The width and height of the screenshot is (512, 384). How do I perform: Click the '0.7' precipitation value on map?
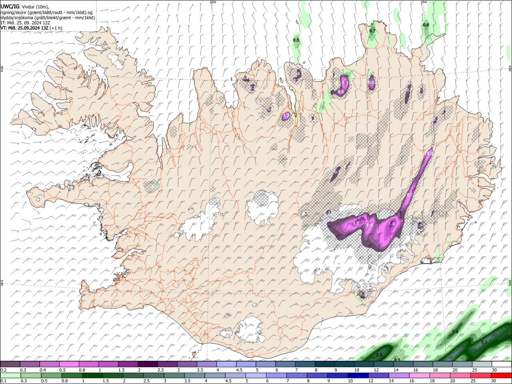click(x=372, y=31)
